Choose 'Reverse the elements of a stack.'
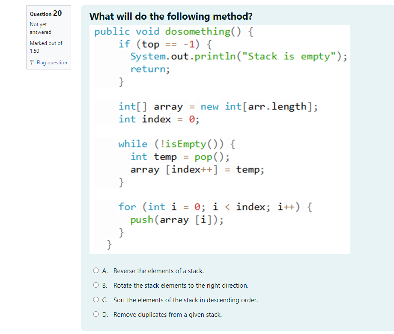Screen dimensions: 394x334 click(158, 271)
